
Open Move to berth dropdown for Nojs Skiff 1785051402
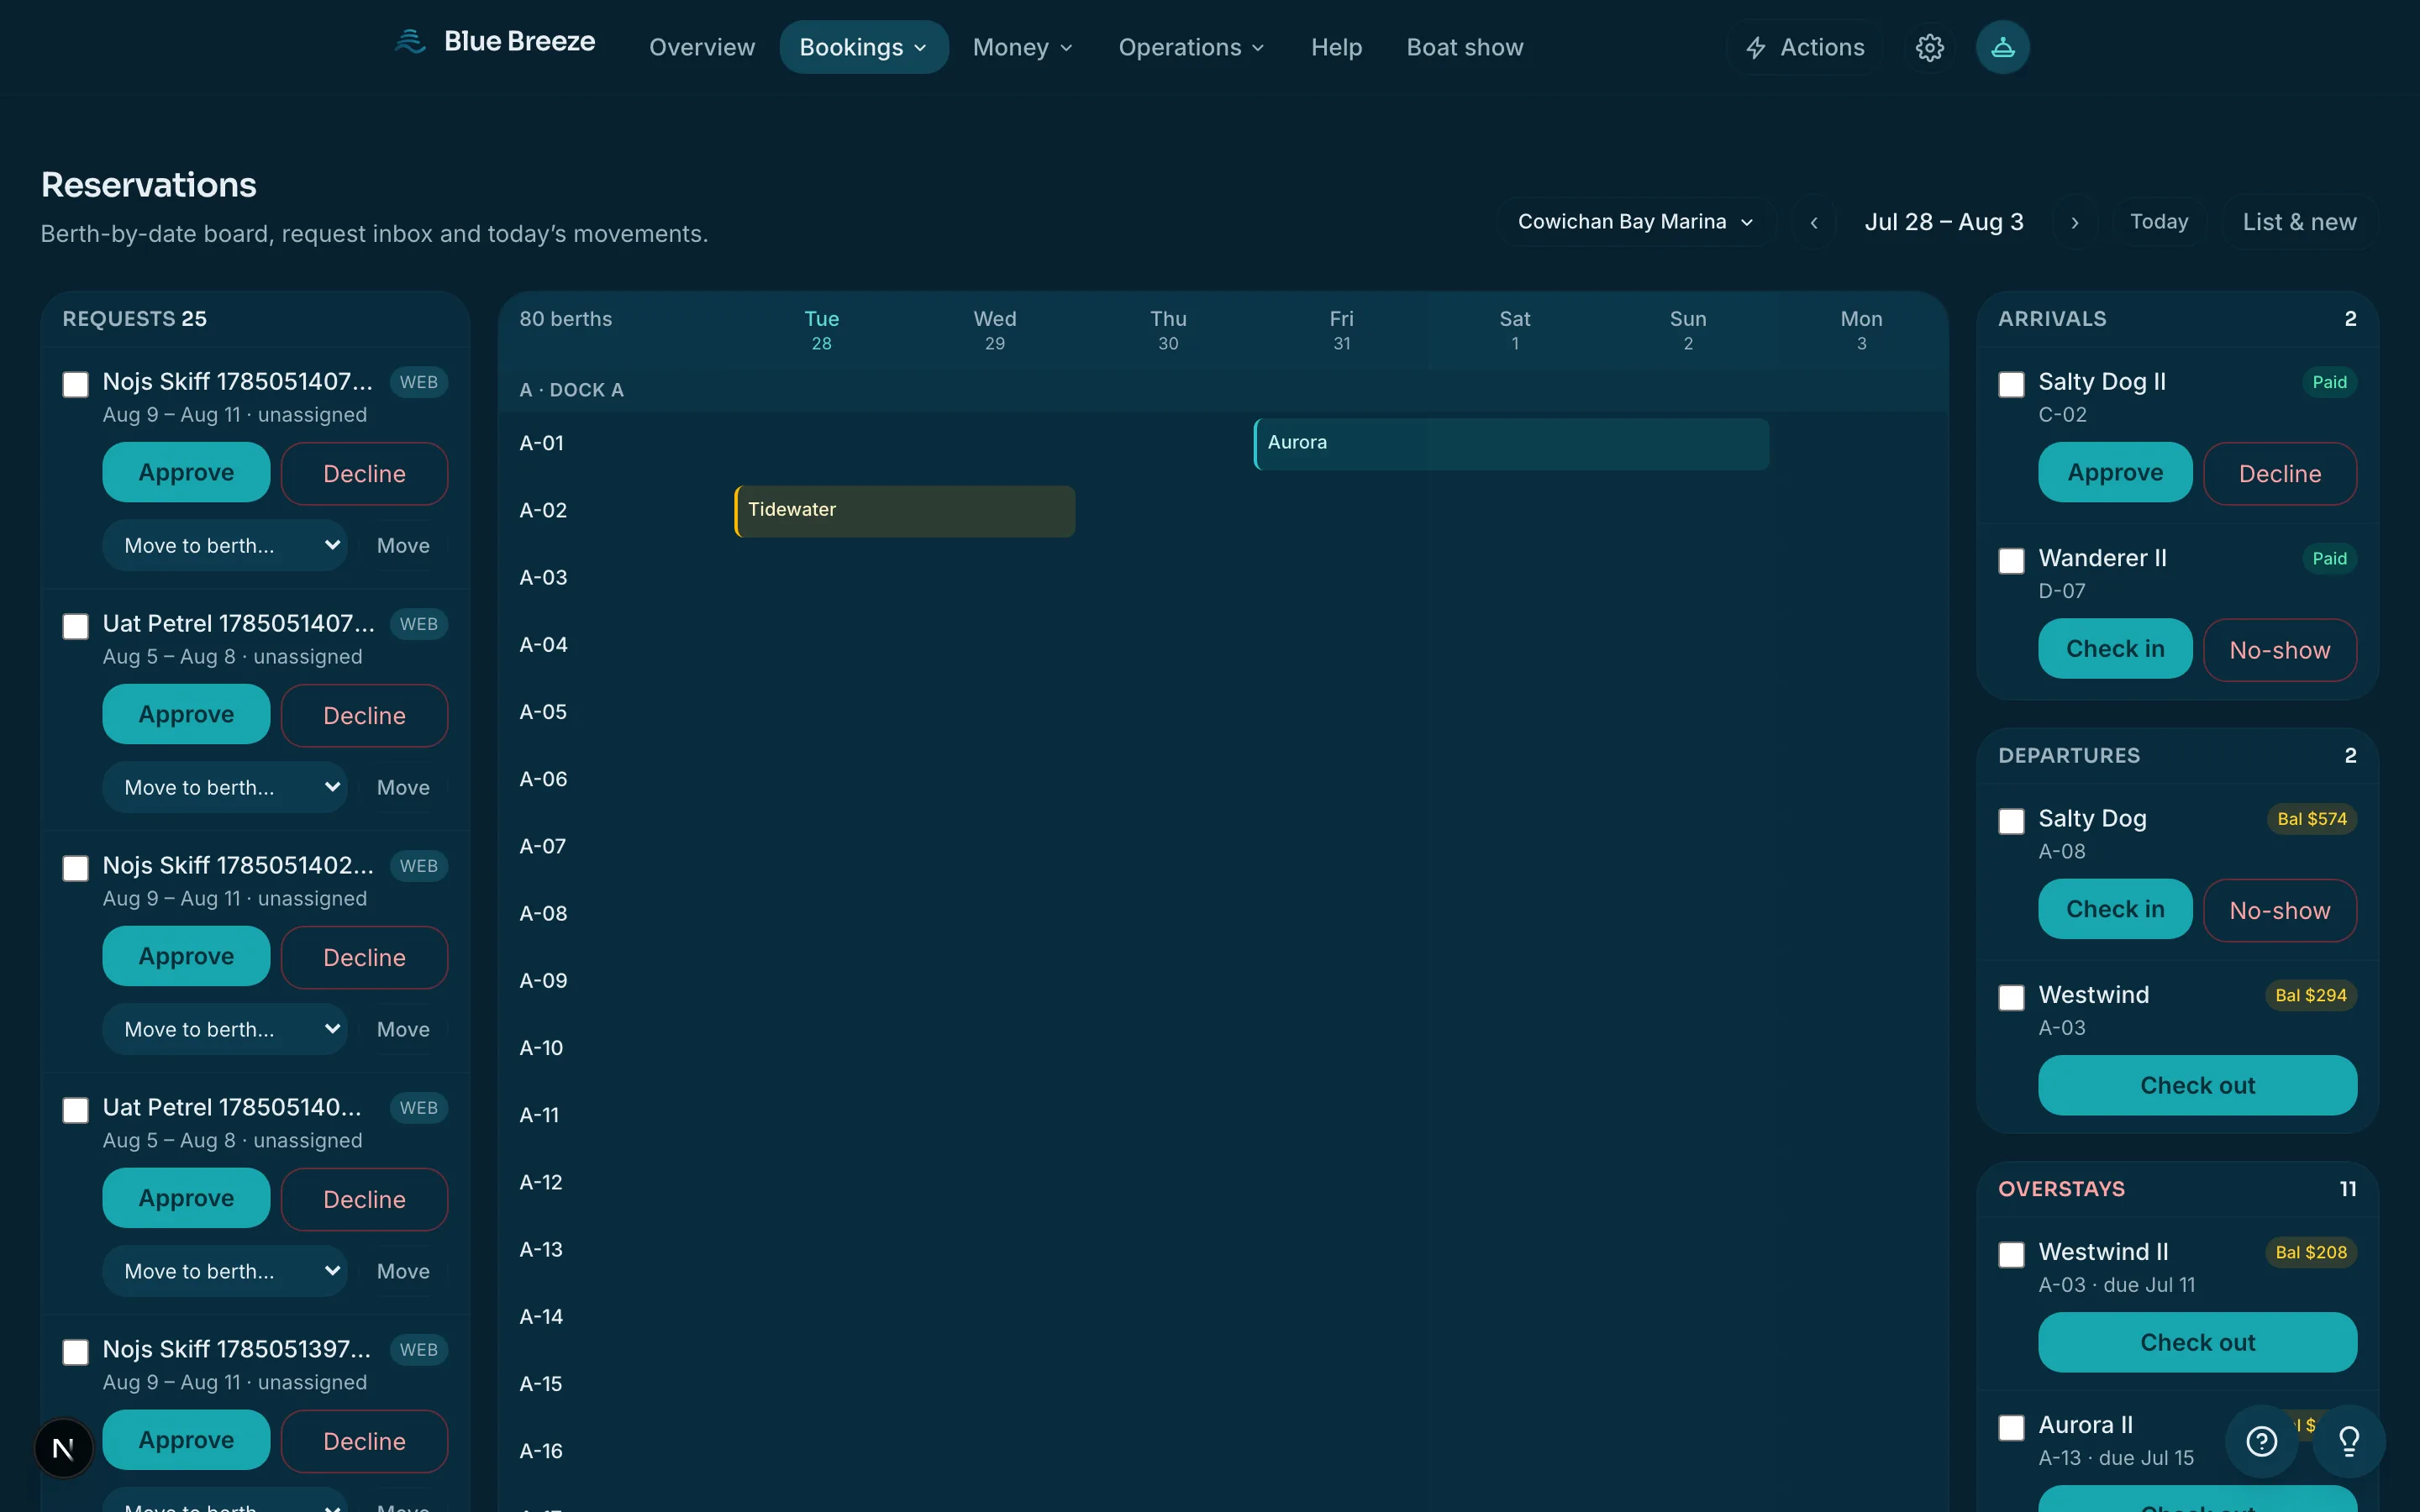coord(225,1029)
